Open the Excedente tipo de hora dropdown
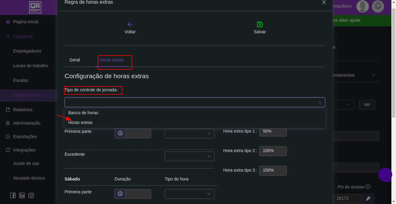Screen dimensions: 396x204 coord(189,156)
